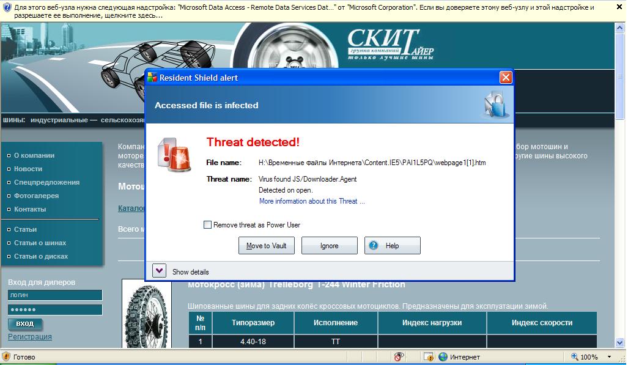Click the AVG icon in the Resident Shield title bar
628x365 pixels.
(152, 77)
